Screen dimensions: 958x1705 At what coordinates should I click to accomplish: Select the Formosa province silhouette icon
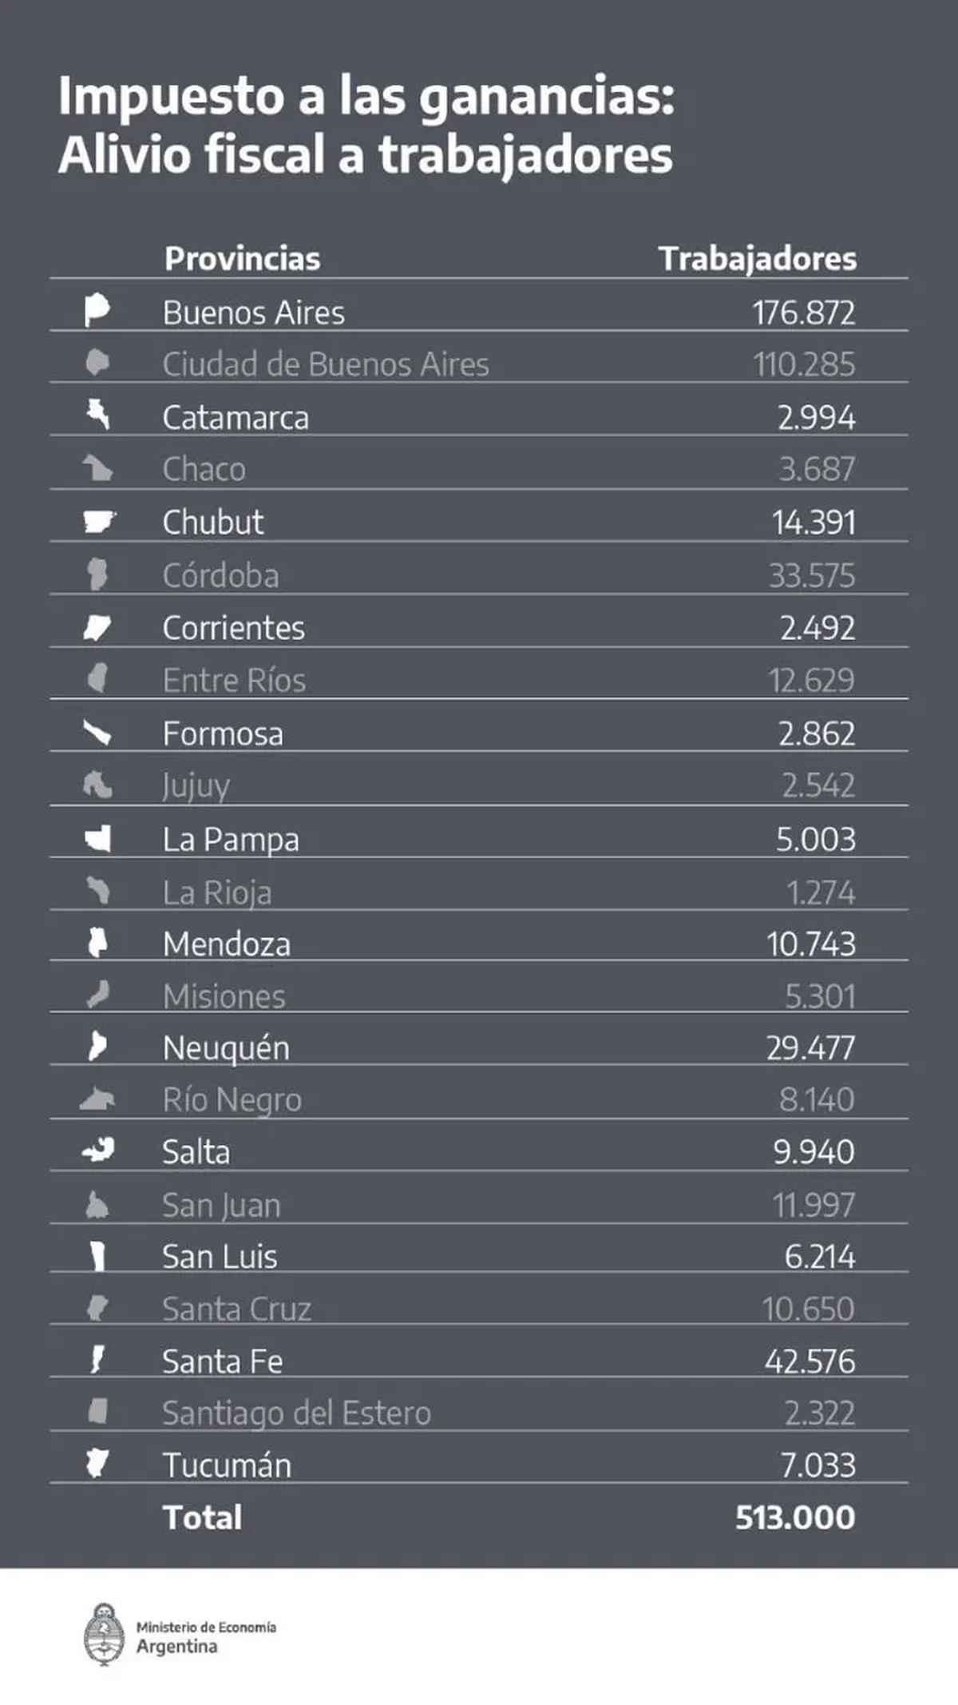click(x=97, y=733)
